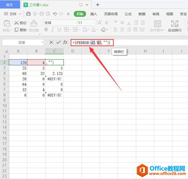Click the increase indent icon

point(143,23)
